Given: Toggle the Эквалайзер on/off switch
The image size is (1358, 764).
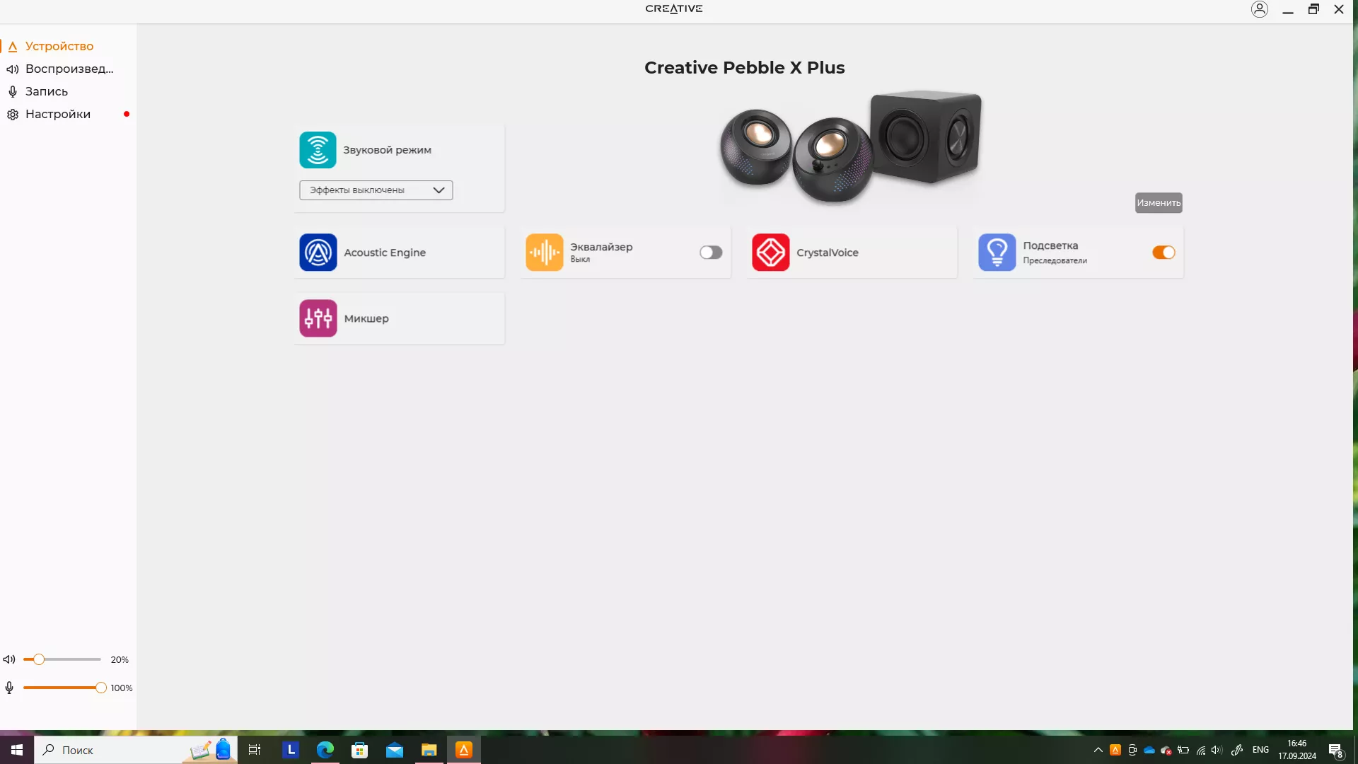Looking at the screenshot, I should (711, 252).
